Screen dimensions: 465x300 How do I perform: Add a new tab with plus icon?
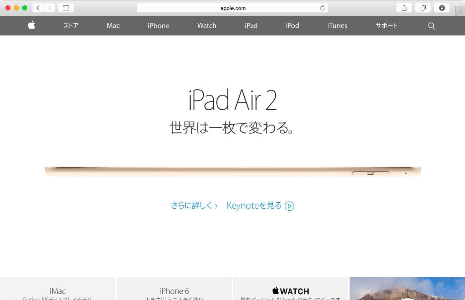tap(460, 11)
